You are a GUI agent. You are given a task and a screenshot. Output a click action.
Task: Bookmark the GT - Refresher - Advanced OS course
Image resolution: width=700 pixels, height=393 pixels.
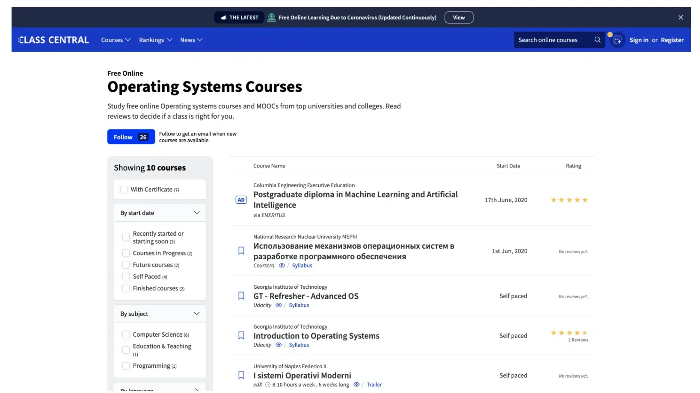pyautogui.click(x=241, y=296)
